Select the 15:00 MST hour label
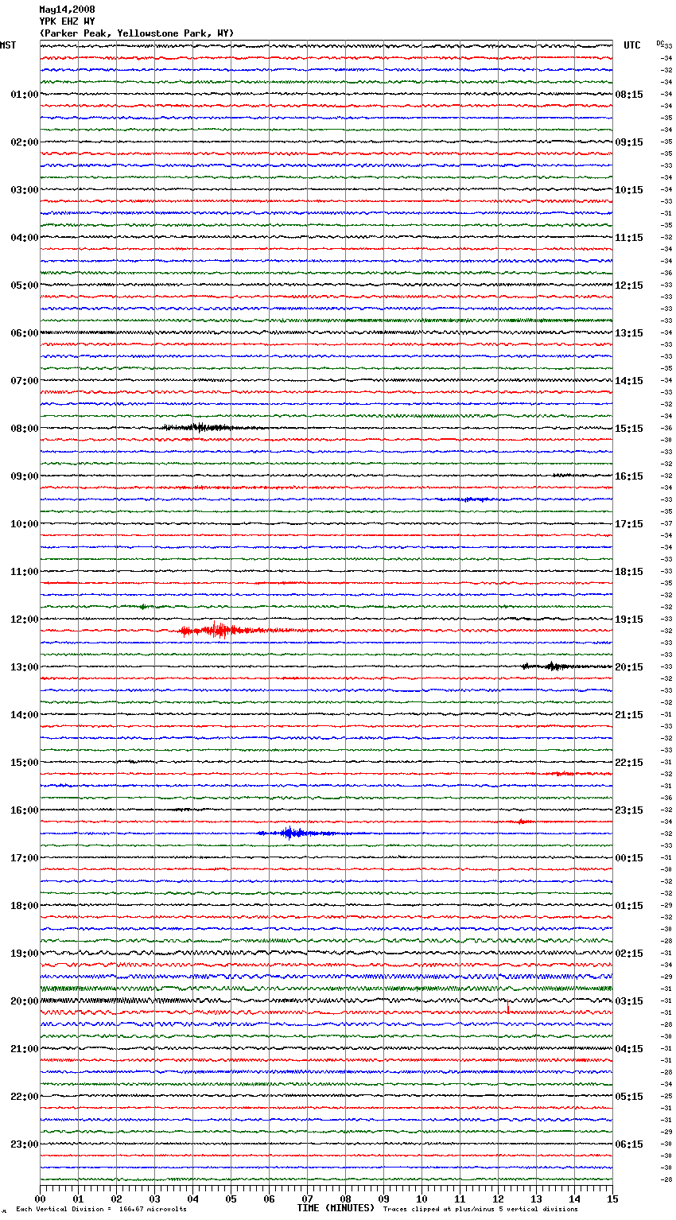This screenshot has height=1220, width=676. [x=25, y=763]
